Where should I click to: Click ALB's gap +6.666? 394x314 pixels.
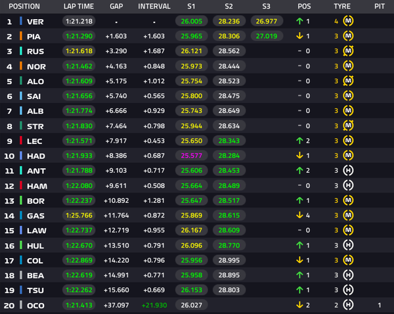pyautogui.click(x=116, y=111)
